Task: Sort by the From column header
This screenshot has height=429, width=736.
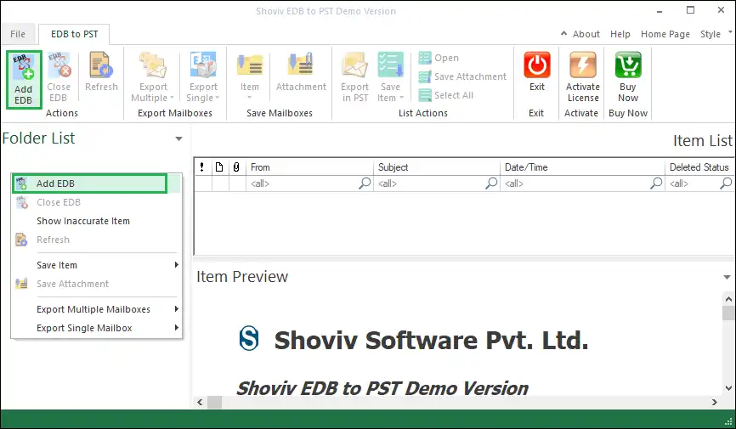Action: click(x=310, y=167)
